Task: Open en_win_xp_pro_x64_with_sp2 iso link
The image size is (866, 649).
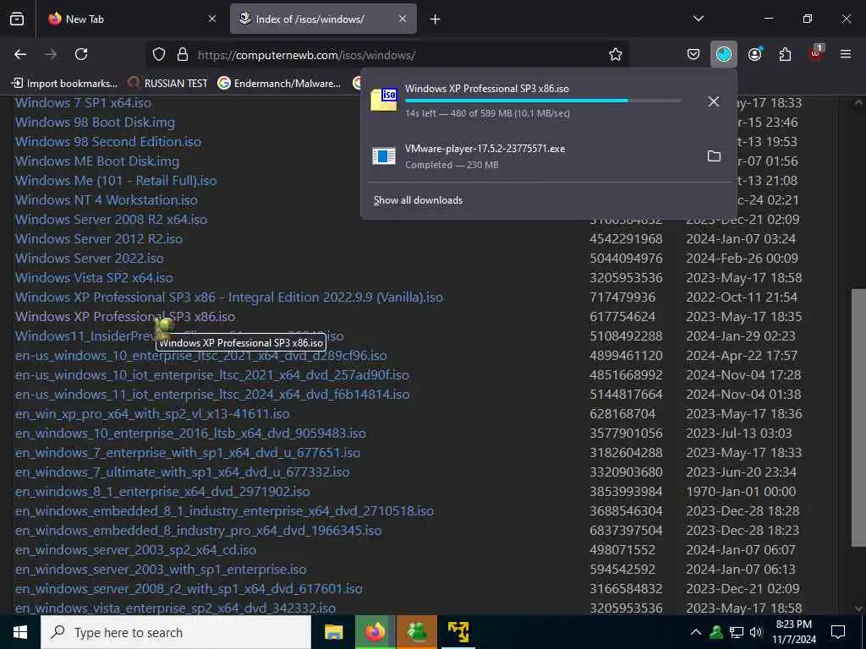Action: click(x=152, y=414)
